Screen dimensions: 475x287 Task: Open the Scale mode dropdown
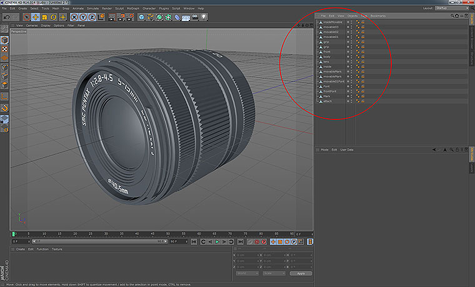click(x=274, y=273)
